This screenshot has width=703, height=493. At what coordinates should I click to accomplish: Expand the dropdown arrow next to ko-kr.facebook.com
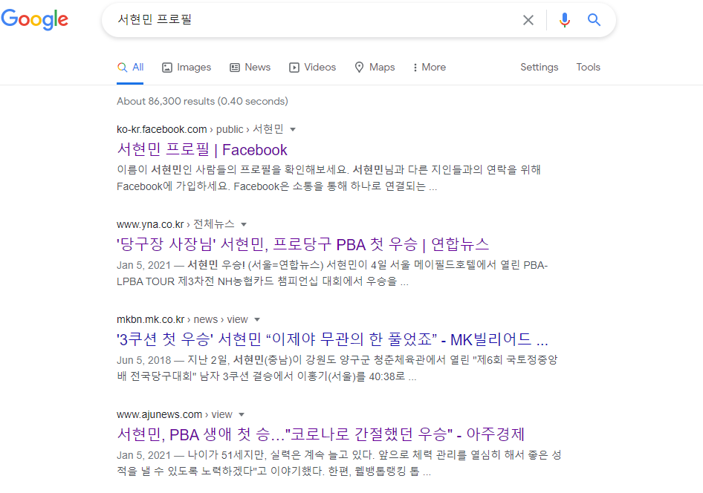click(293, 129)
